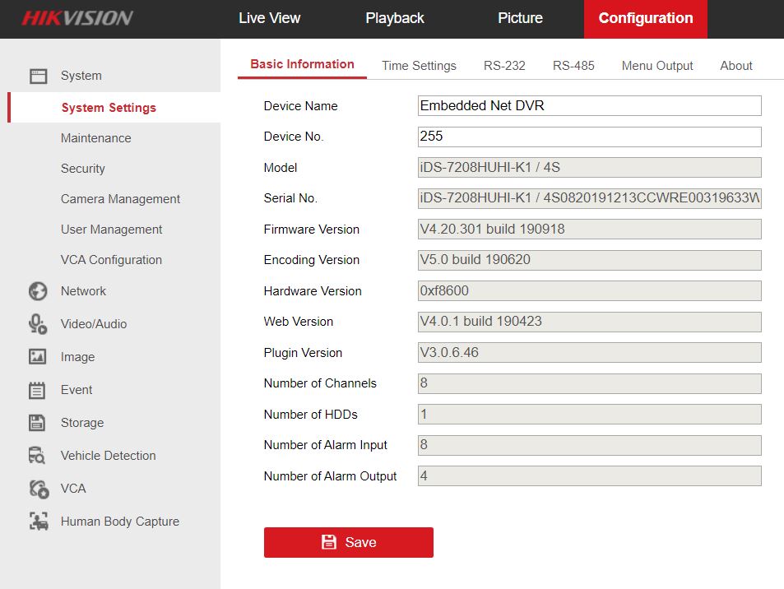Screen dimensions: 784x589
Task: Expand the System menu section
Action: click(81, 76)
